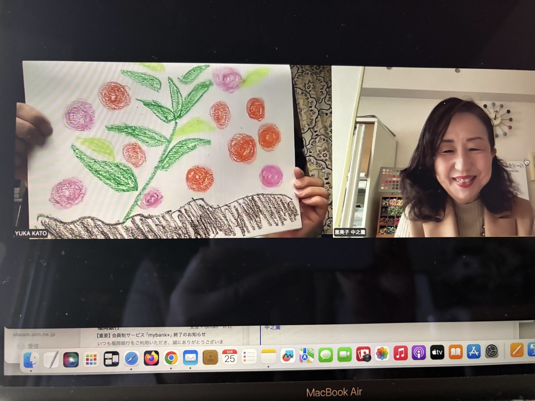Open the Apple TV app
The height and width of the screenshot is (401, 535).
(437, 353)
